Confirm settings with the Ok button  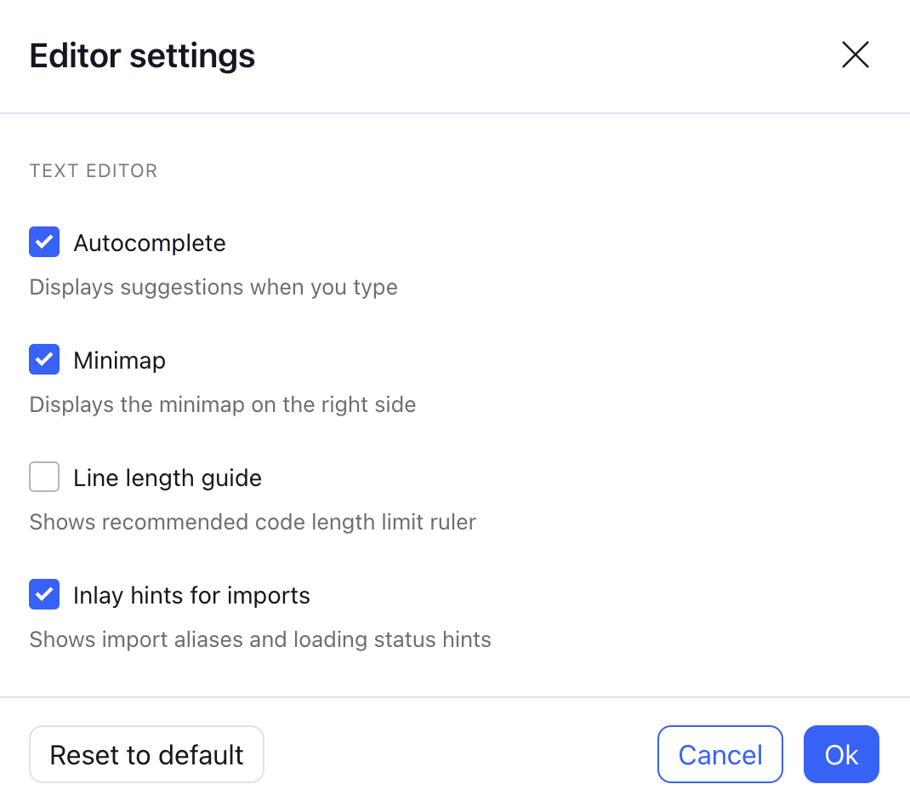(x=841, y=754)
